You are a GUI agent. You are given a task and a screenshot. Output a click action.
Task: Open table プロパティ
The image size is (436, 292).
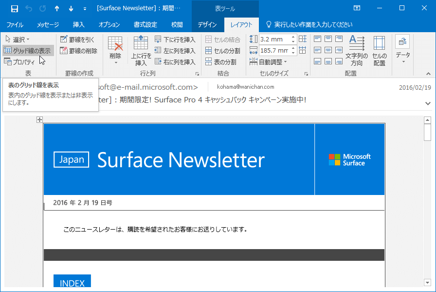coord(19,62)
